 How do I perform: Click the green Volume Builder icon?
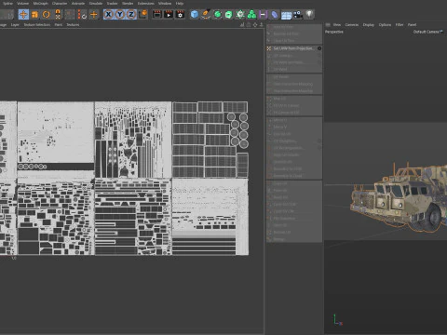[x=251, y=15]
